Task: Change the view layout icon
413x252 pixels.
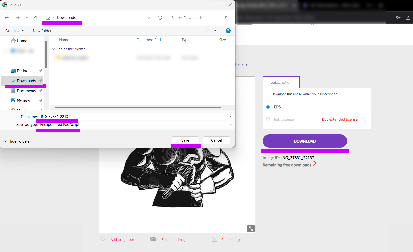Action: [x=209, y=31]
